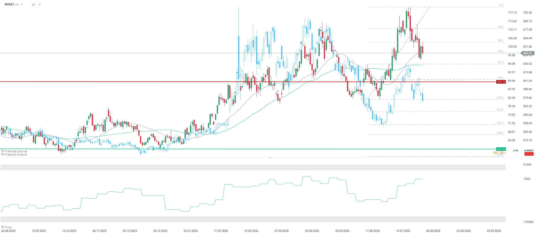The width and height of the screenshot is (537, 235).
Task: Click the 664.44 value on wheat price axis
Action: coord(528,38)
